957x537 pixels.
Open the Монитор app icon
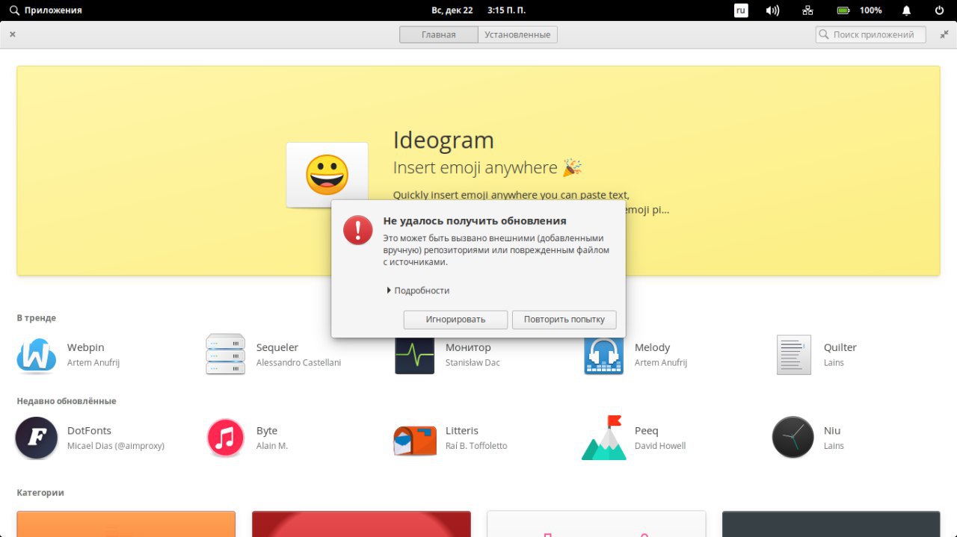(415, 355)
